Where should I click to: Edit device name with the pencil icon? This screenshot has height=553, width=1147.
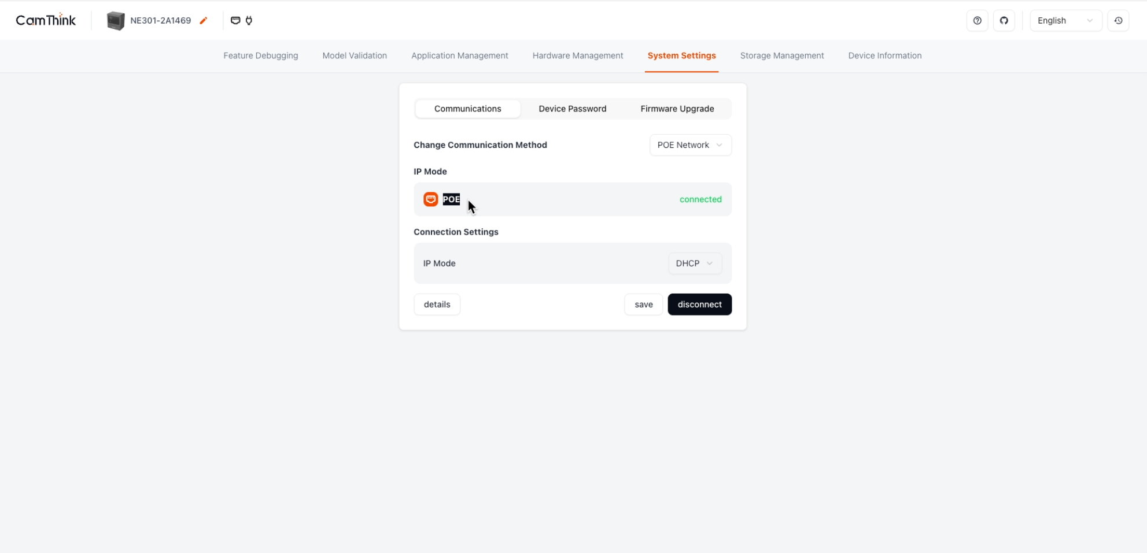[203, 21]
